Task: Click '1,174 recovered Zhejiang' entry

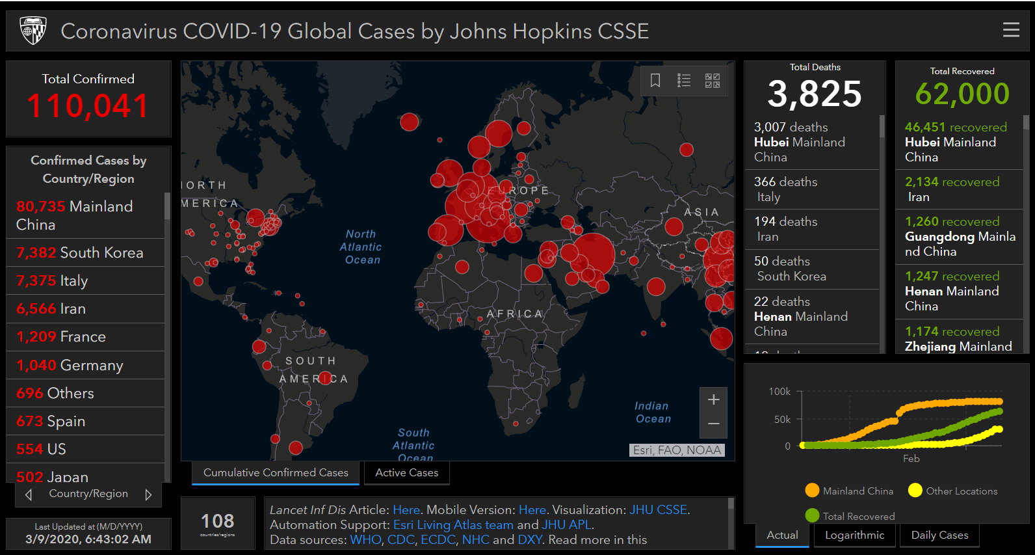Action: (x=960, y=337)
